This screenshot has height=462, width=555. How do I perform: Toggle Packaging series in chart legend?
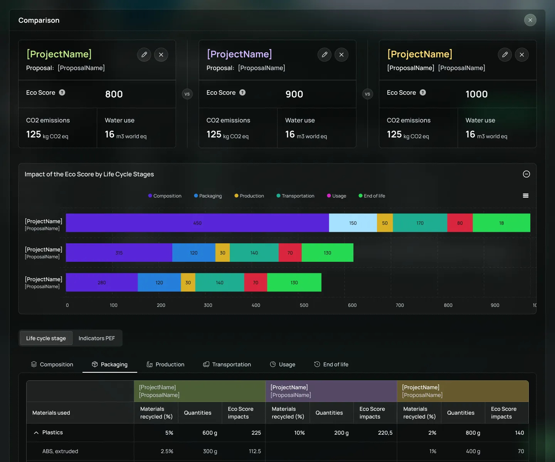pos(208,196)
